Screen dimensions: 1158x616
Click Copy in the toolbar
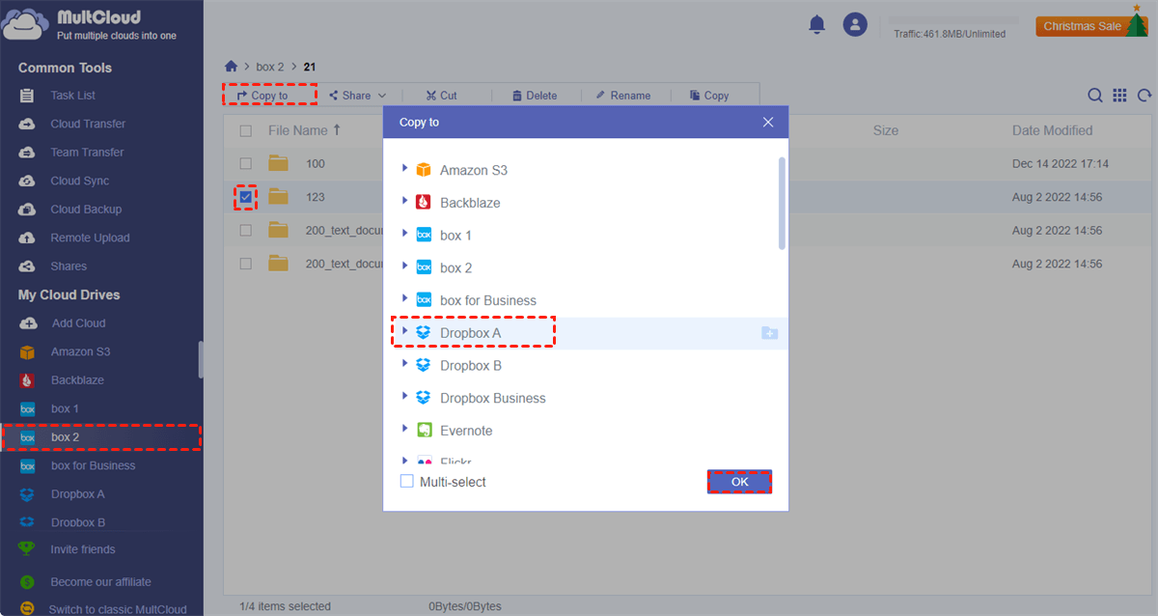pyautogui.click(x=709, y=96)
